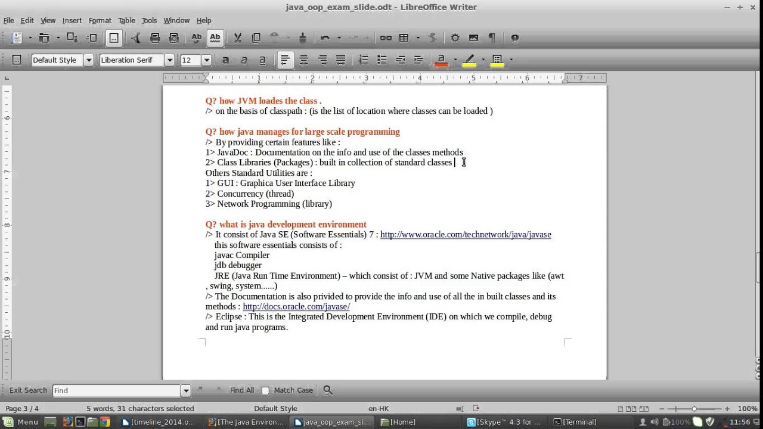Adjust the zoom slider handle in the status bar

pyautogui.click(x=694, y=409)
